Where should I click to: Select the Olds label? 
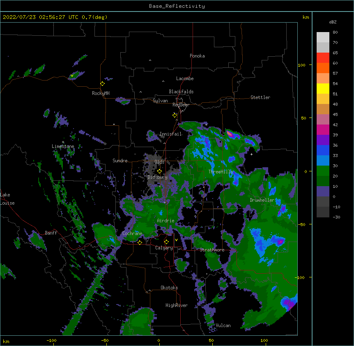click(x=159, y=162)
